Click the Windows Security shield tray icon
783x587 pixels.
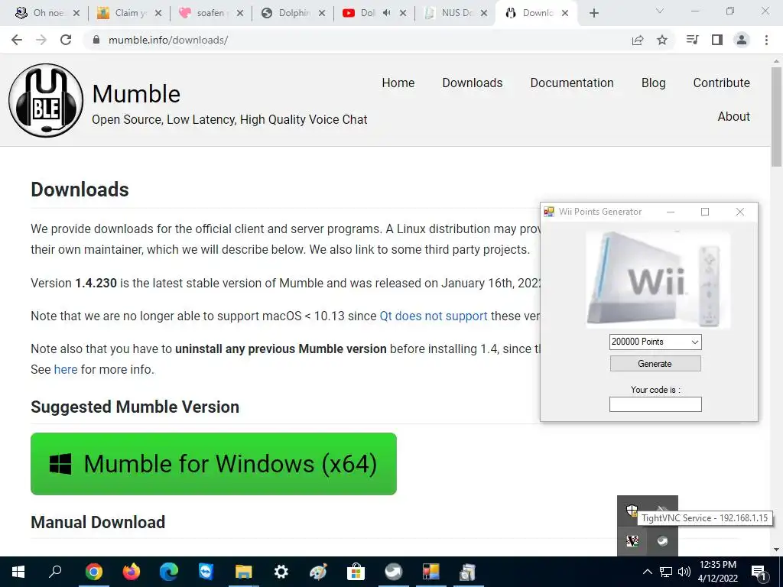pos(632,511)
